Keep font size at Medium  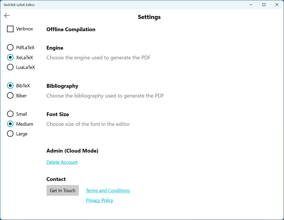tap(10, 124)
